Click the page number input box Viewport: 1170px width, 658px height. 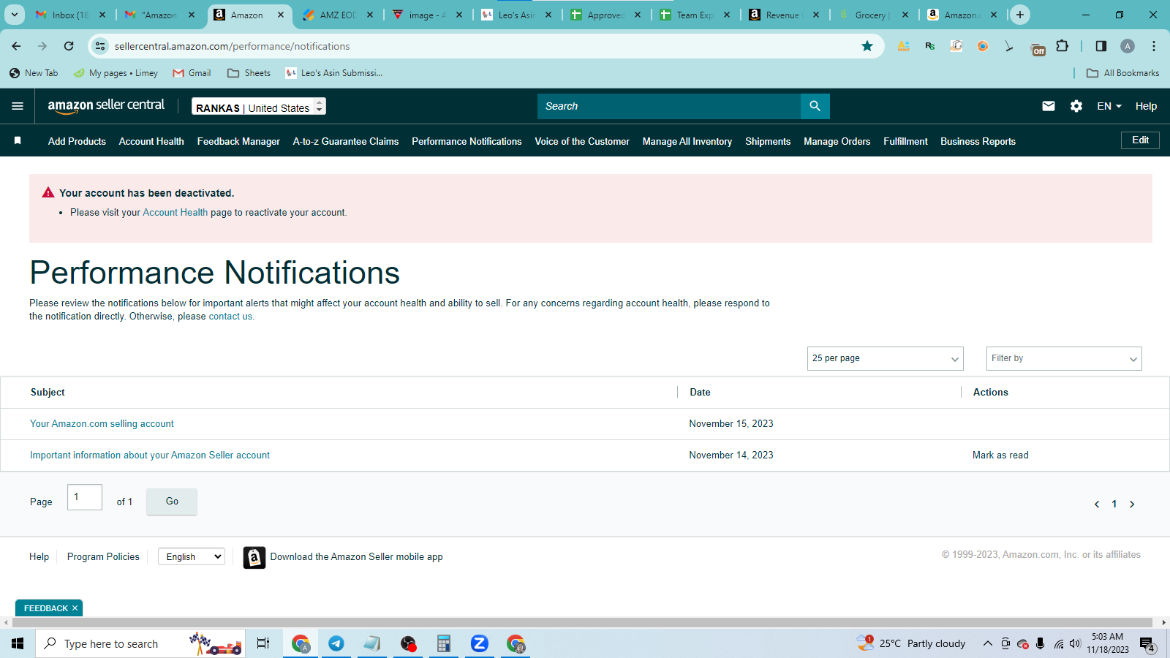[85, 497]
